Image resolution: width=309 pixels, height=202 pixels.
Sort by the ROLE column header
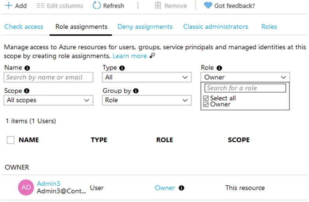pyautogui.click(x=164, y=140)
